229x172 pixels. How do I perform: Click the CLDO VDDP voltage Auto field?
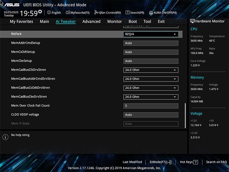[x=151, y=115]
